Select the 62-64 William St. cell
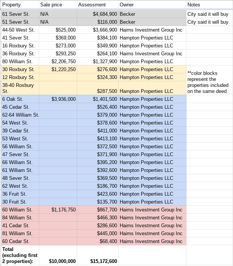Viewport: 233px width, 266px height. tap(21, 115)
